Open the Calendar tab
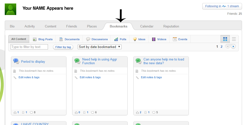This screenshot has width=251, height=125. pos(147,26)
